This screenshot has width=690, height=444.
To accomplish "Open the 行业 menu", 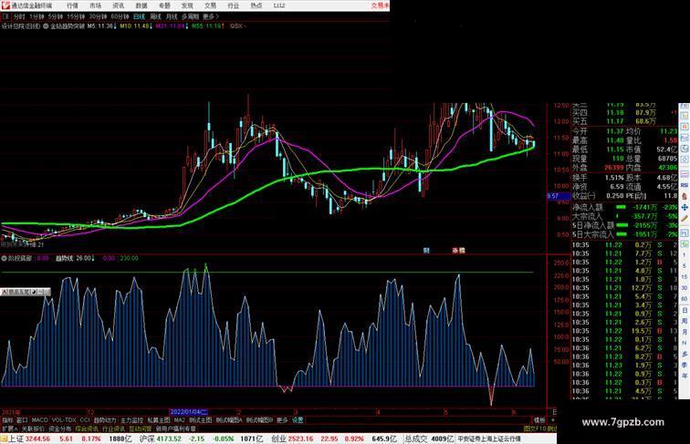I will [x=234, y=5].
